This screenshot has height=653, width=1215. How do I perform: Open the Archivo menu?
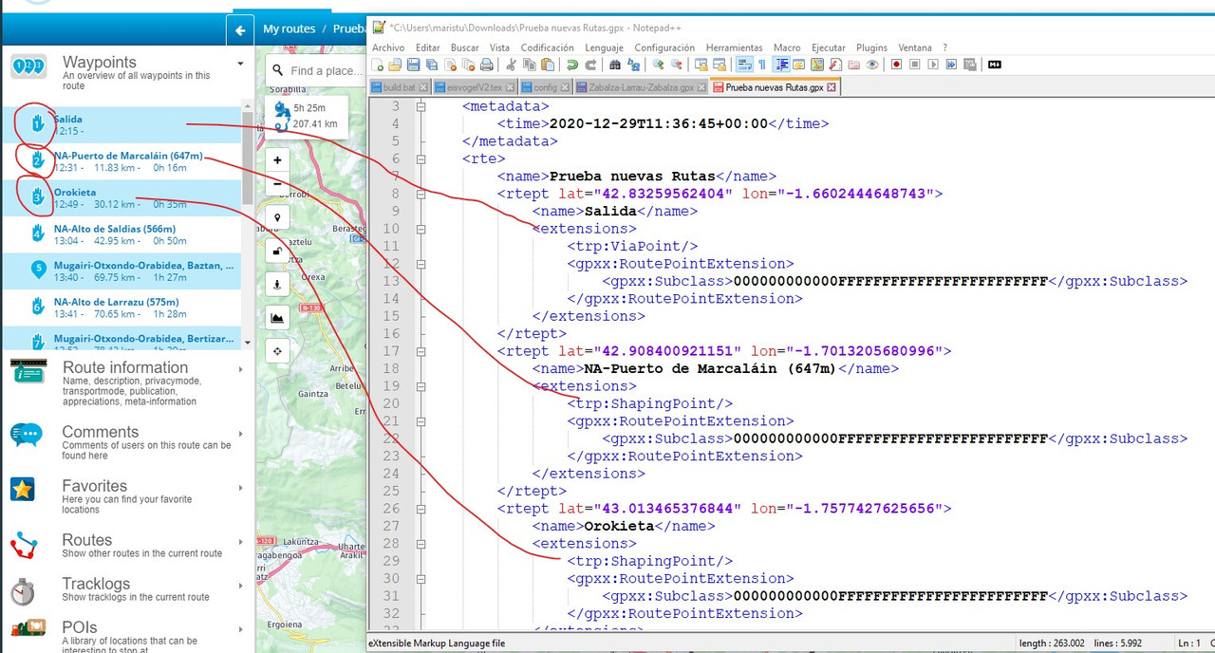pos(388,47)
